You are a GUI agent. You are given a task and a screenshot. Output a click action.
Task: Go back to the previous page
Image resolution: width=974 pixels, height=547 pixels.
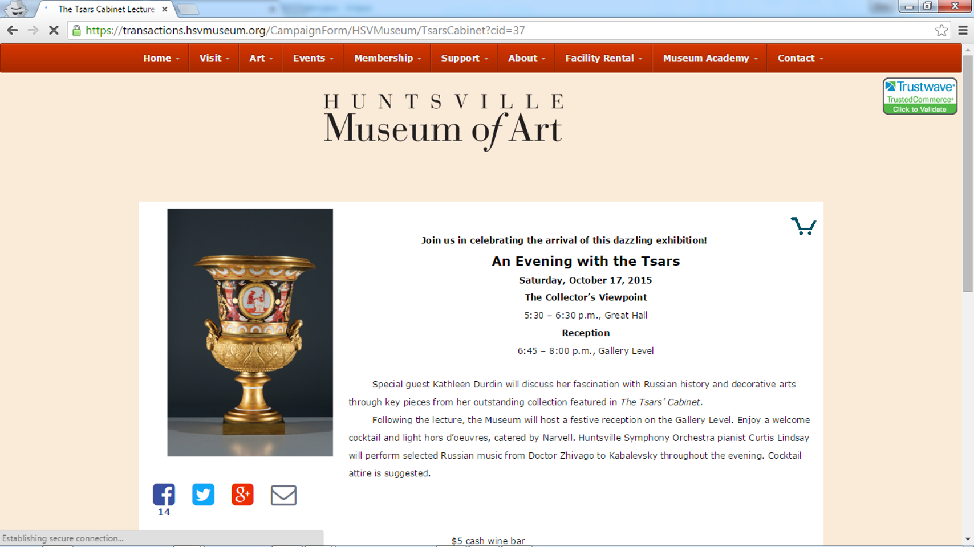[x=13, y=31]
